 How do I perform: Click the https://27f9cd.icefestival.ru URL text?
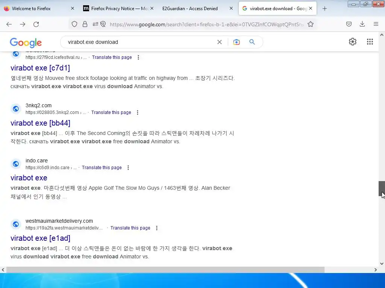coord(53,57)
